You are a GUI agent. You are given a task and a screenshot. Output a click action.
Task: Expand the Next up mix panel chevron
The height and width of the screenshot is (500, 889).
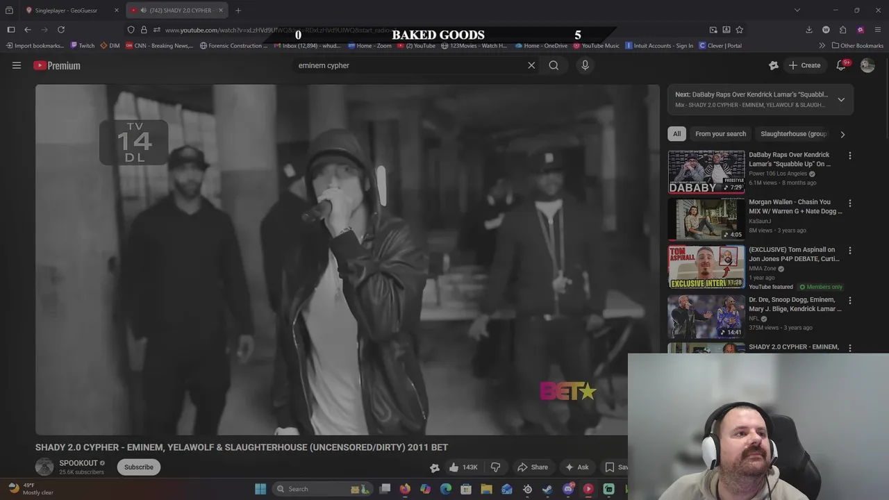[841, 99]
